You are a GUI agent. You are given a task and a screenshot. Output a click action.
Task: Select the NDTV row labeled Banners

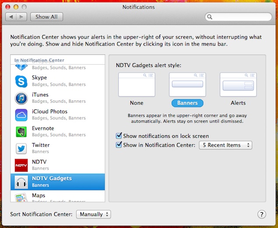pos(58,165)
